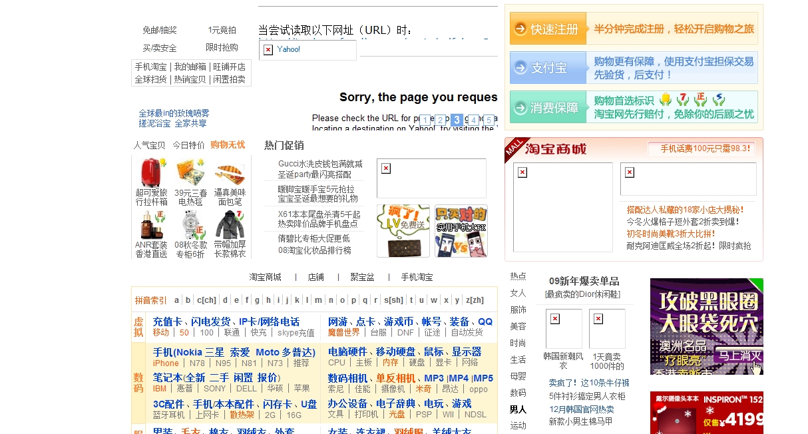Go to slide 1 in the pager
808x434 pixels.
pos(425,120)
